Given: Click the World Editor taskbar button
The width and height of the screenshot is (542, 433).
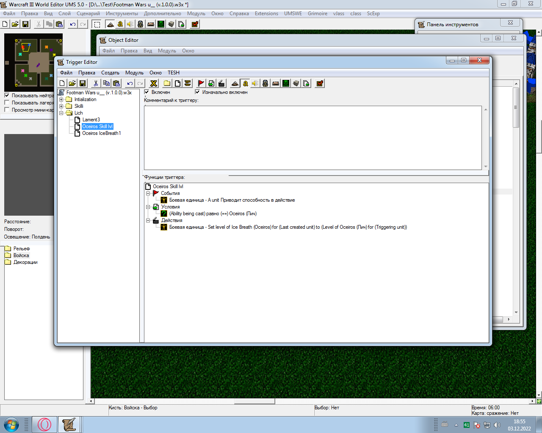Looking at the screenshot, I should point(69,425).
